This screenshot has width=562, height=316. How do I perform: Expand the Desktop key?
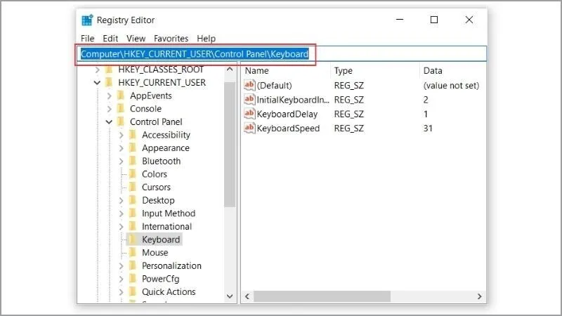click(121, 200)
